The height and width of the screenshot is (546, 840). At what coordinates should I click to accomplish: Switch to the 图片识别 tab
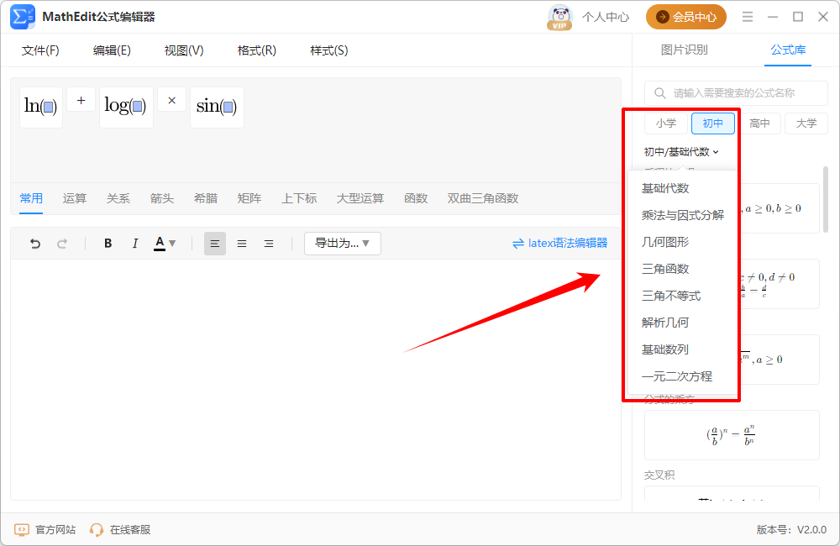pos(684,50)
